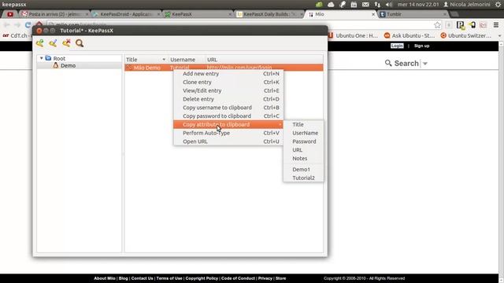Screen dimensions: 504x283
Task: Click the network arrows indicator
Action: click(377, 5)
